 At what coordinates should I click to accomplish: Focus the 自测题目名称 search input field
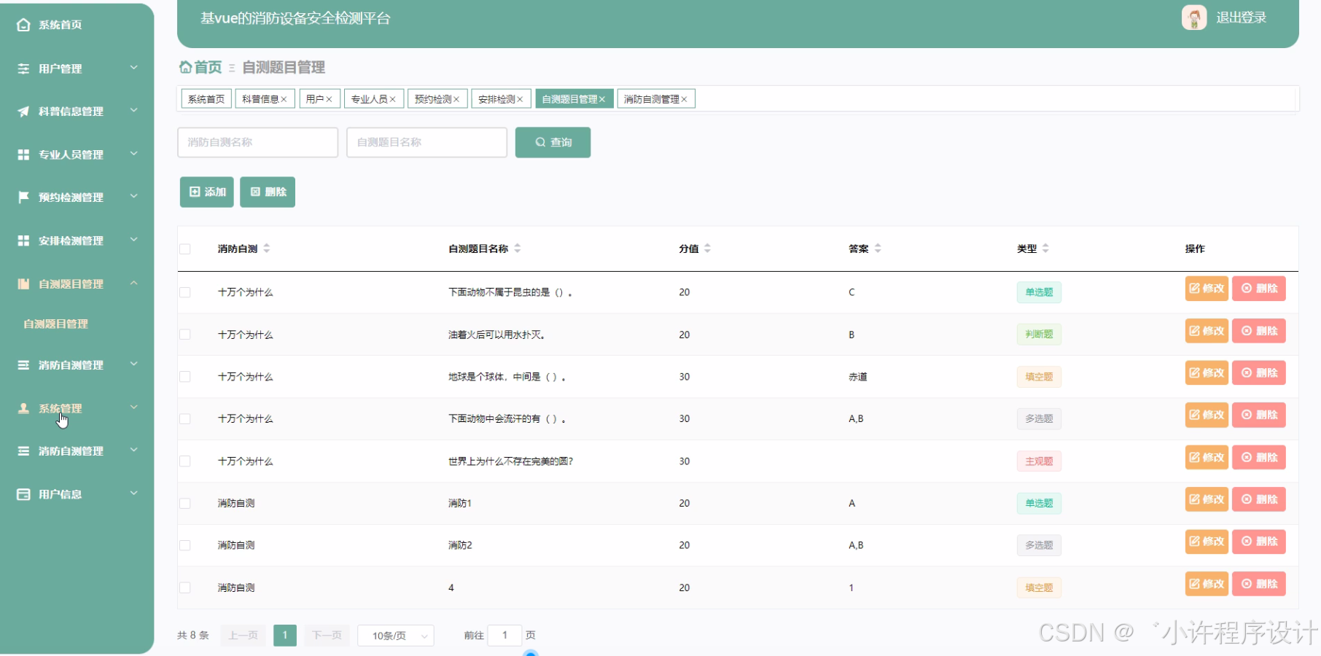point(426,142)
